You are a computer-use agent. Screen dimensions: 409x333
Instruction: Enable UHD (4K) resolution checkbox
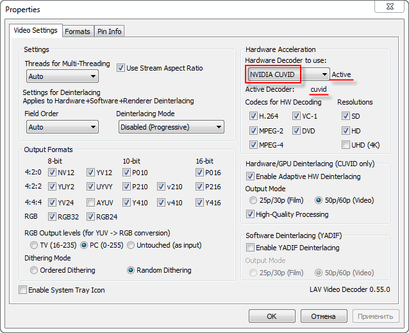346,144
